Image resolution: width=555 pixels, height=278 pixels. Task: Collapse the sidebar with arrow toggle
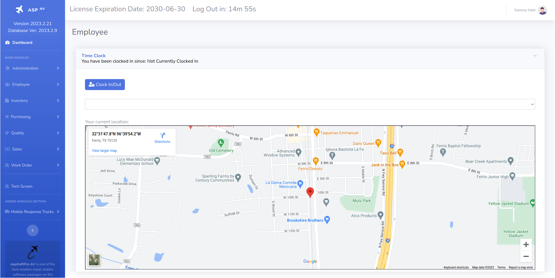33,230
